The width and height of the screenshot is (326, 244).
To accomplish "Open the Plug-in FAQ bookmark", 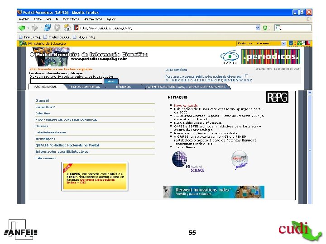I will (84, 37).
